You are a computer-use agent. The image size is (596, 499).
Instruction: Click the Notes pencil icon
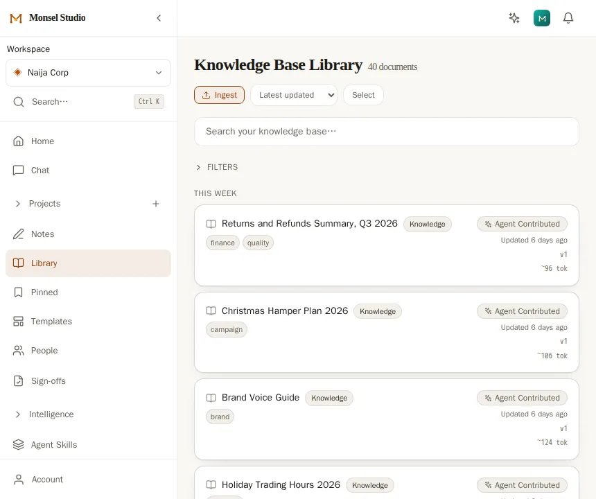[x=18, y=234]
